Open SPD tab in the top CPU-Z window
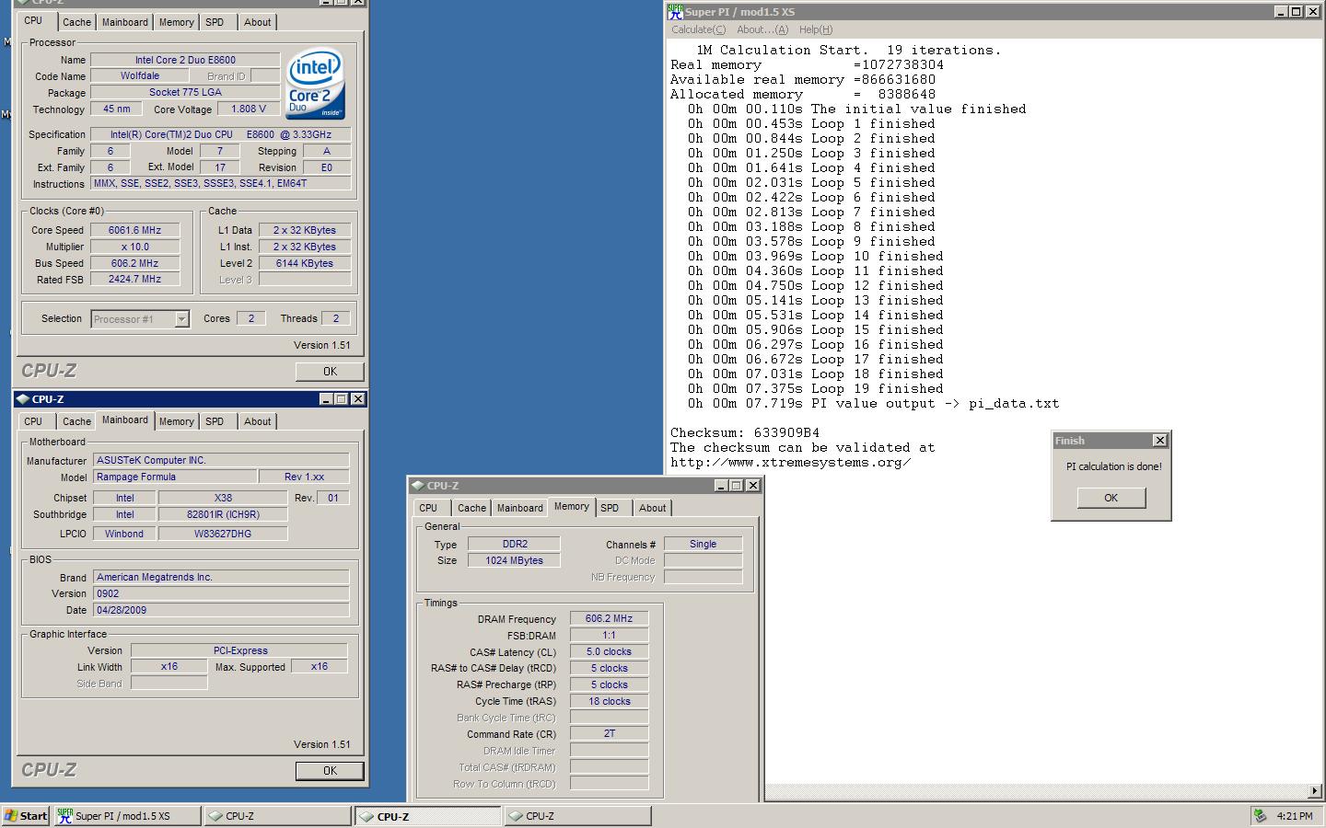1326x828 pixels. pyautogui.click(x=215, y=22)
